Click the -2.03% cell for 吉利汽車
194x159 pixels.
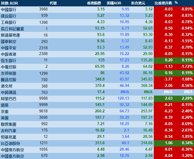[x=186, y=130]
